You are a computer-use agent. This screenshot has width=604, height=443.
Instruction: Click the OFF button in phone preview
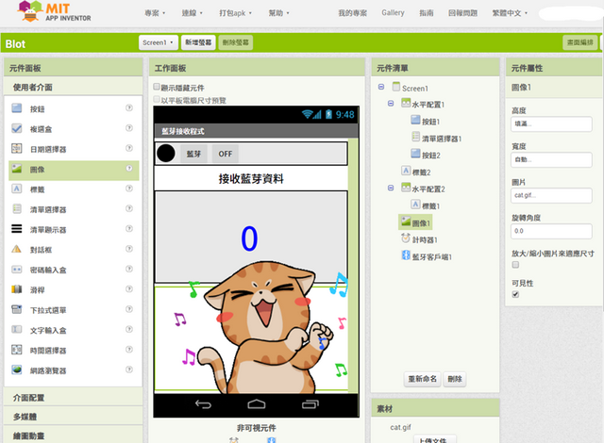[x=226, y=154]
